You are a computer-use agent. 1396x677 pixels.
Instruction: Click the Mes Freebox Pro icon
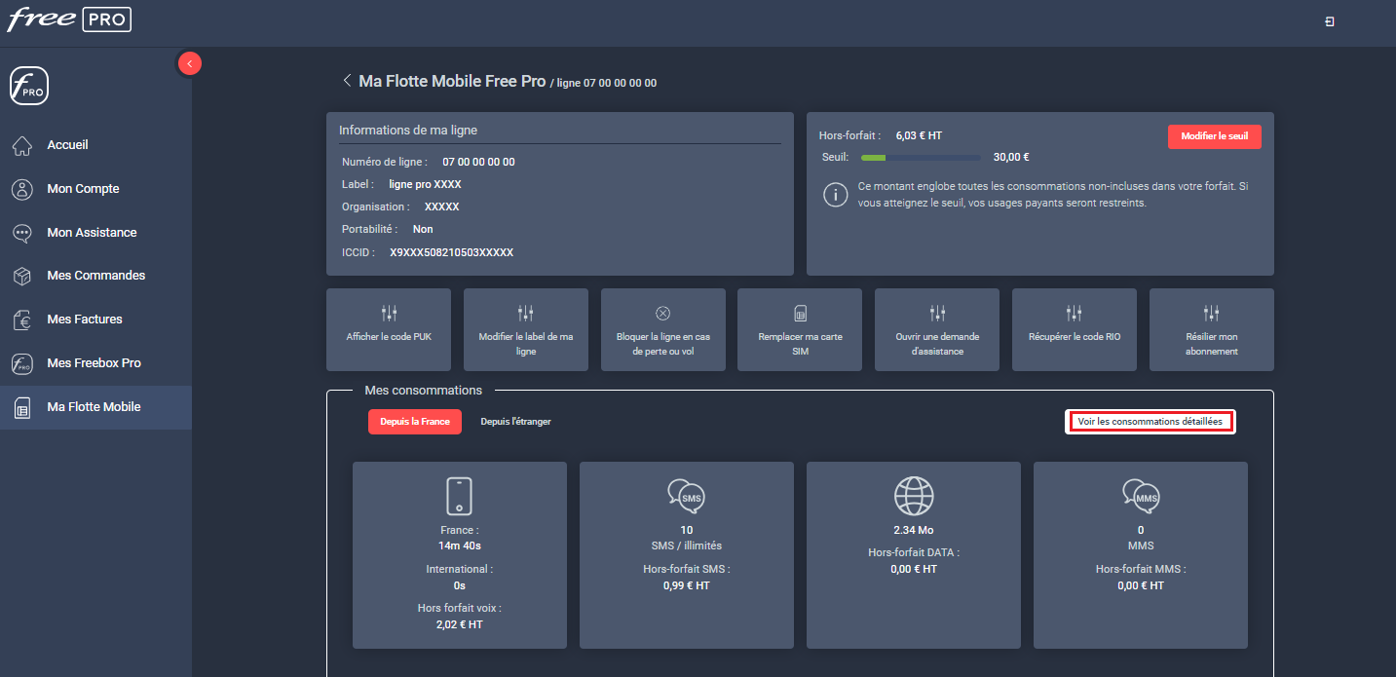tap(21, 363)
